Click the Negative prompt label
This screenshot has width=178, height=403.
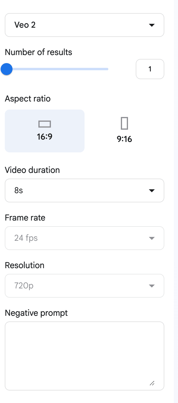click(36, 313)
